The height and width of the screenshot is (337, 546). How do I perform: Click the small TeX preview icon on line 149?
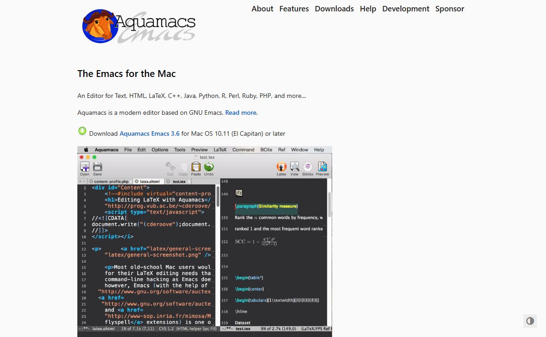pos(238,193)
